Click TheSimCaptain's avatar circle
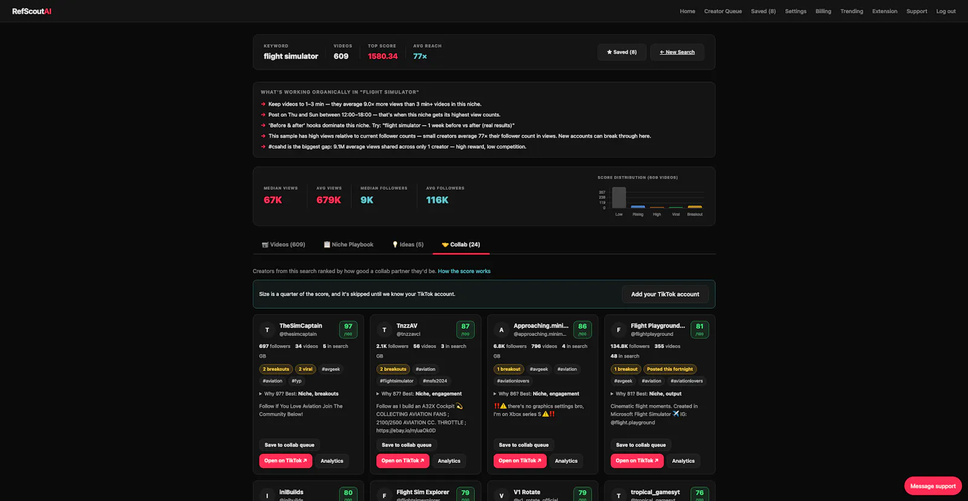This screenshot has width=968, height=501. coord(267,329)
